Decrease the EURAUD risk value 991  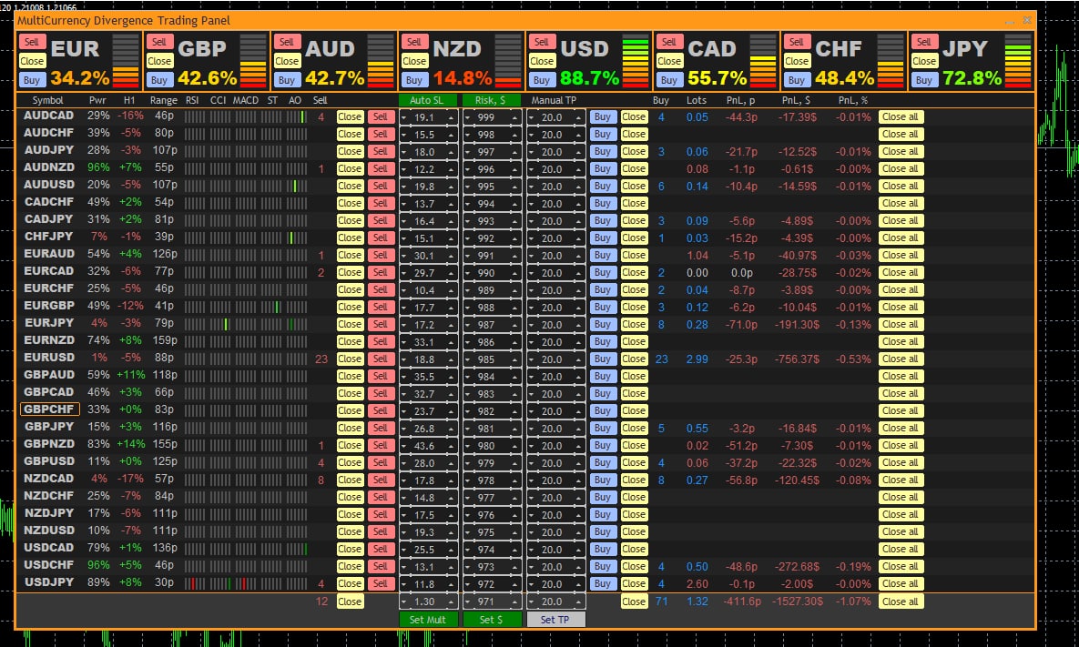(468, 256)
